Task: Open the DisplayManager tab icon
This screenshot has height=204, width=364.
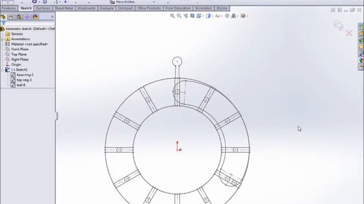Action: (35, 17)
